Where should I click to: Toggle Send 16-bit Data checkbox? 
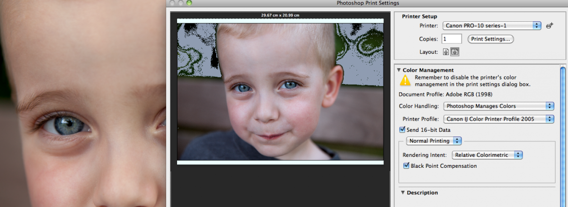click(402, 129)
